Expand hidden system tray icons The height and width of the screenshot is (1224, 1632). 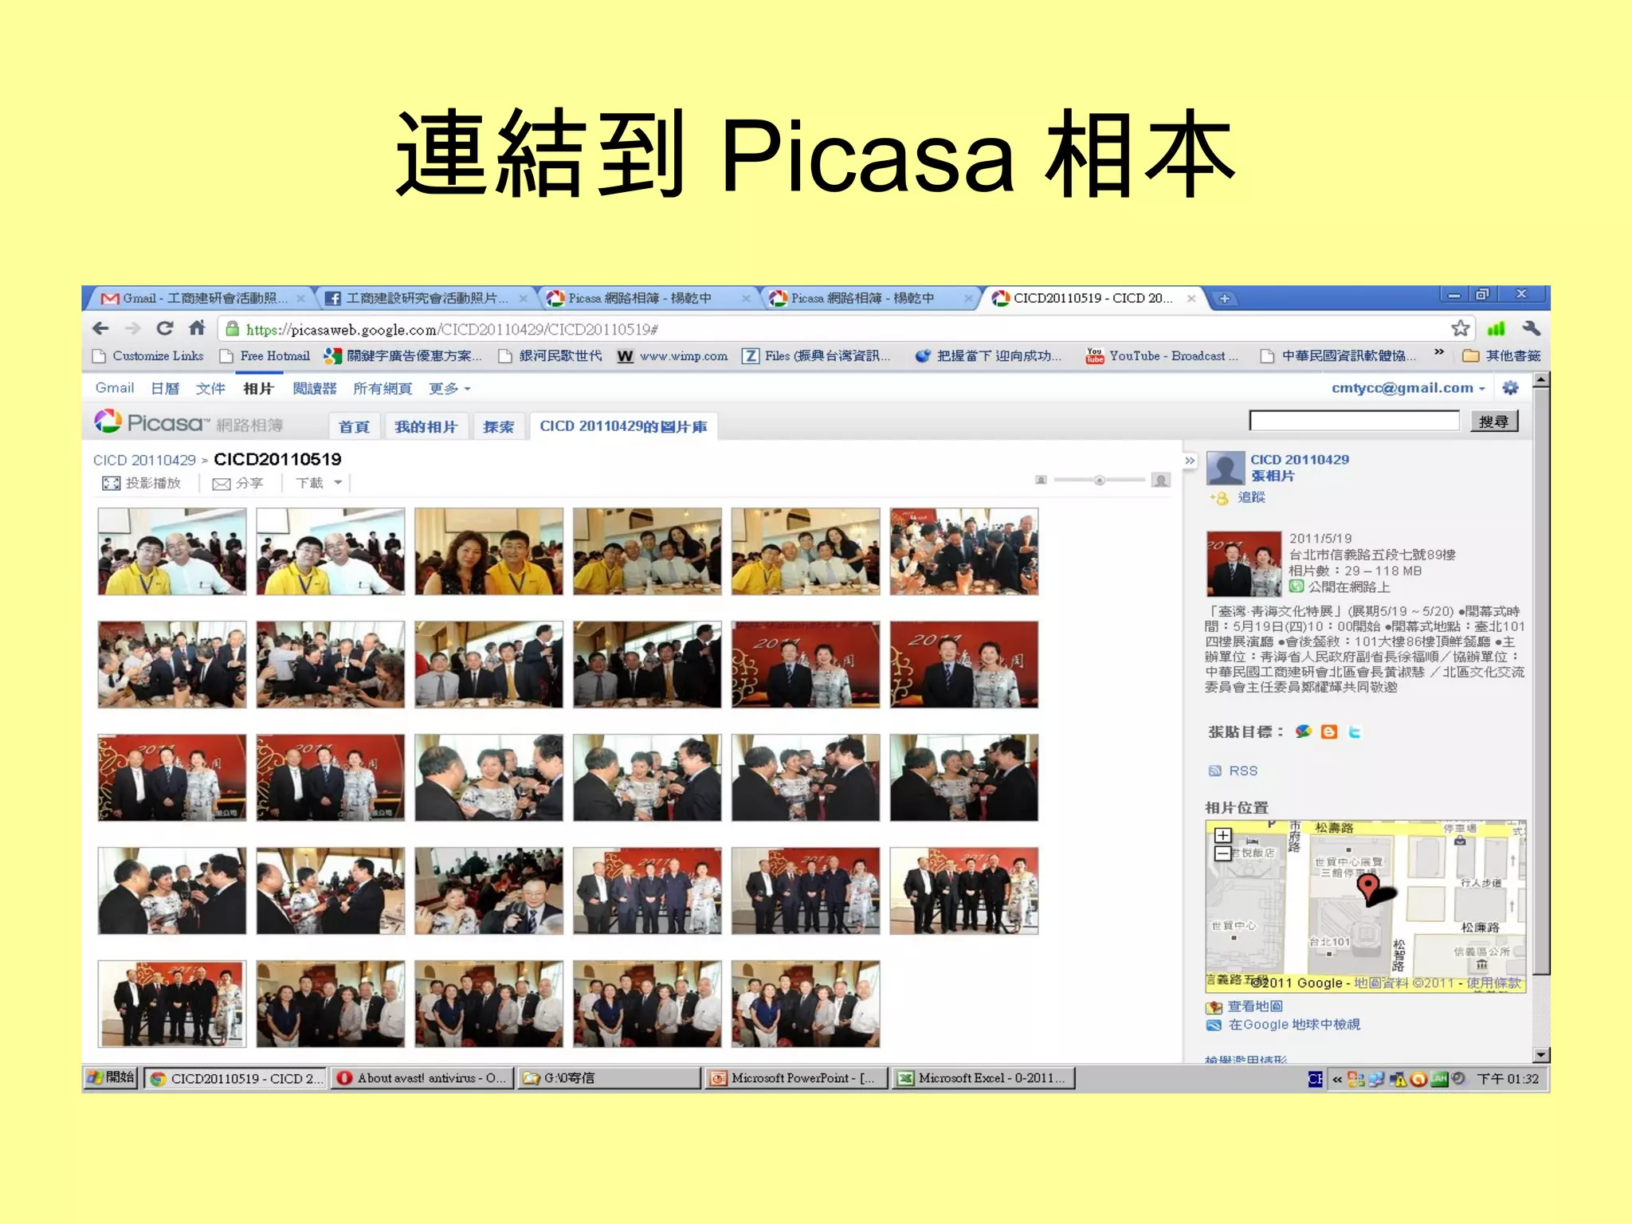click(x=1336, y=1079)
